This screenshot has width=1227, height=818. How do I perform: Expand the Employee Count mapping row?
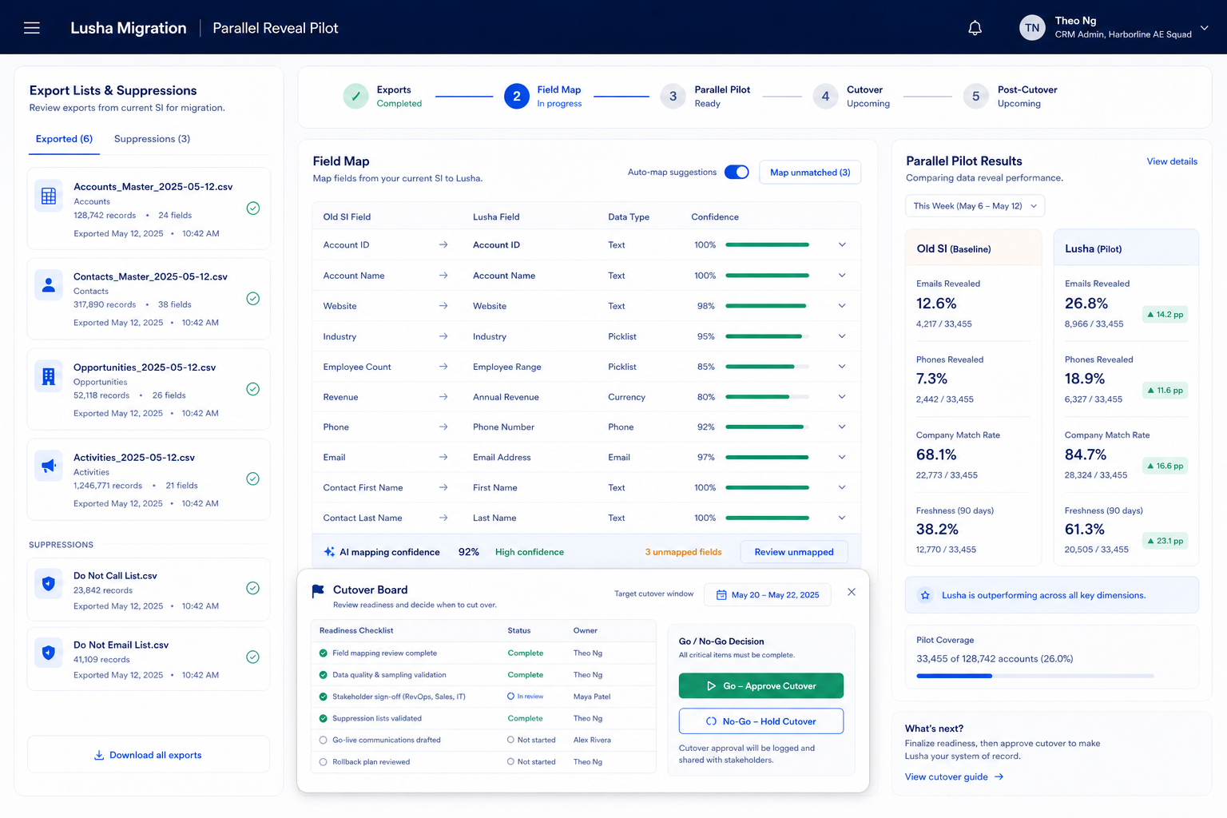pos(842,367)
